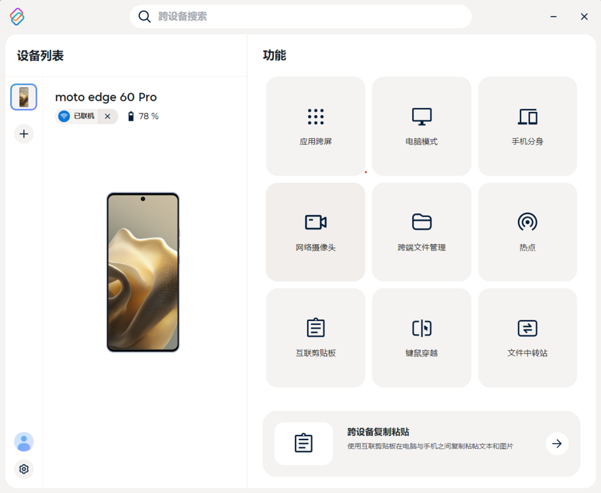
Task: Select the moto edge 60 Pro device thumbnail
Action: pos(24,97)
